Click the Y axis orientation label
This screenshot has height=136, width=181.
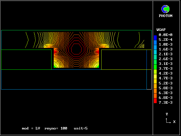point(167,114)
